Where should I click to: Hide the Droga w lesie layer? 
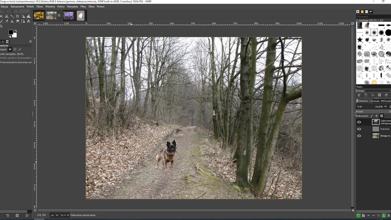pos(359,136)
